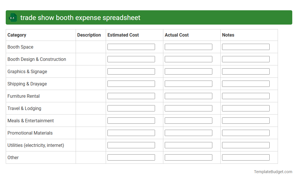Select the Description column header
298x180 pixels.
click(x=89, y=35)
